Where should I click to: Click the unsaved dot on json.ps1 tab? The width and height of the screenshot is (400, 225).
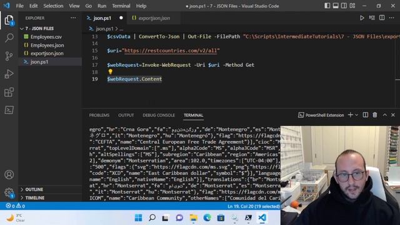[x=121, y=18]
